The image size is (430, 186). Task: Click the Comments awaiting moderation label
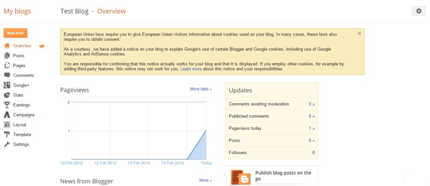pos(259,104)
